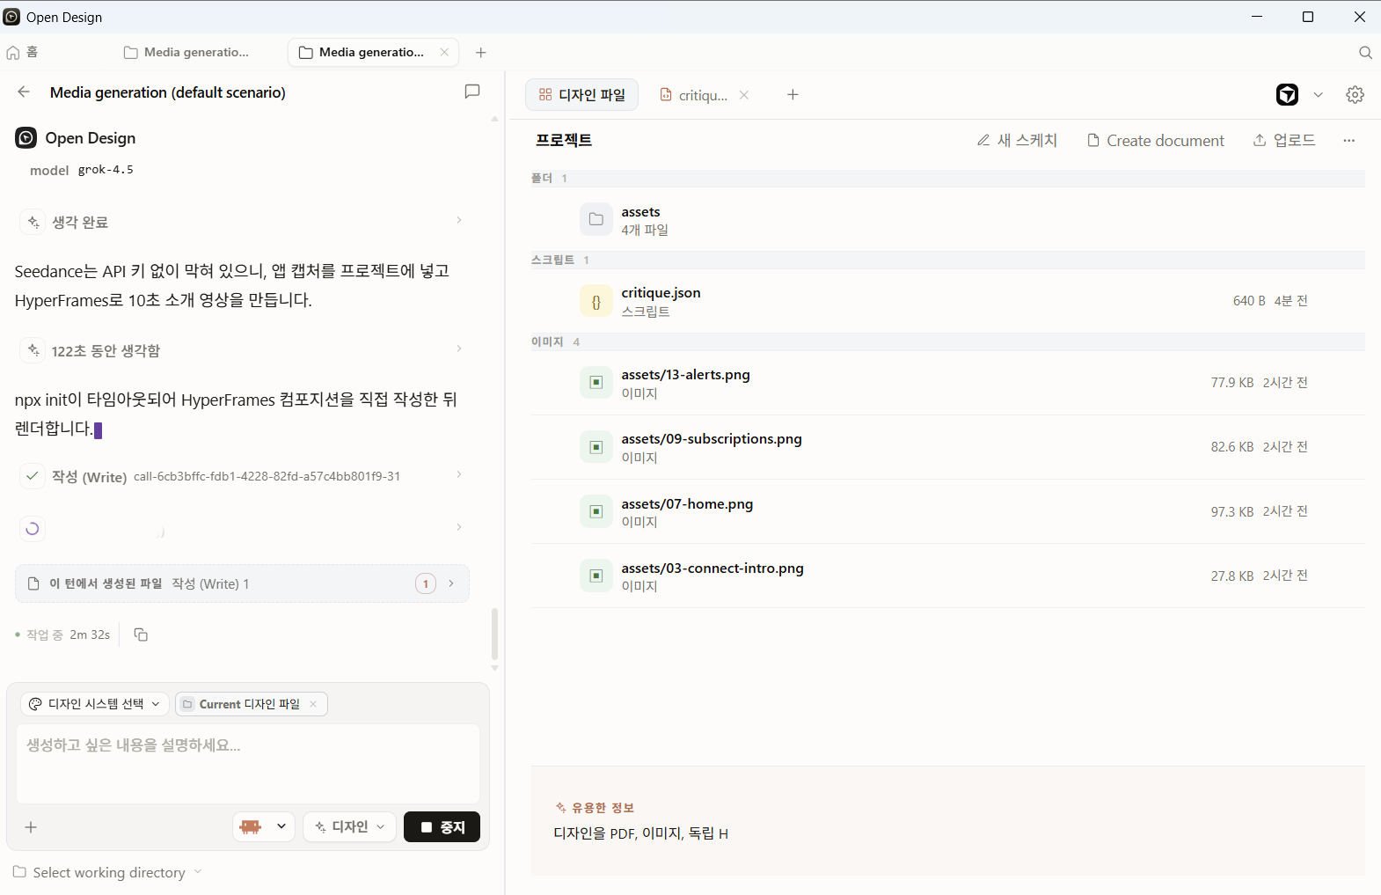Close the active Media generation tab
This screenshot has height=895, width=1381.
click(444, 53)
